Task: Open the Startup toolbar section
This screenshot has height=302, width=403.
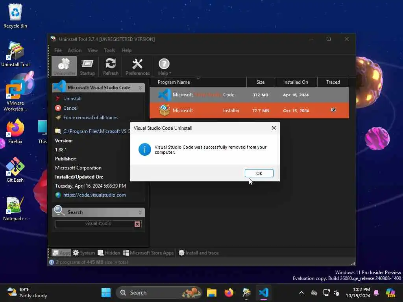Action: click(87, 66)
